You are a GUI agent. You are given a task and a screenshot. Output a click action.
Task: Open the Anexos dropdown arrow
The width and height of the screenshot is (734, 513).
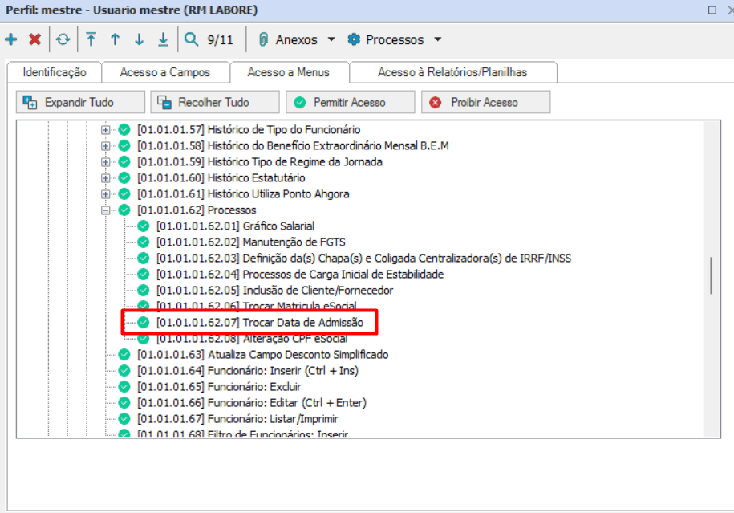click(331, 39)
